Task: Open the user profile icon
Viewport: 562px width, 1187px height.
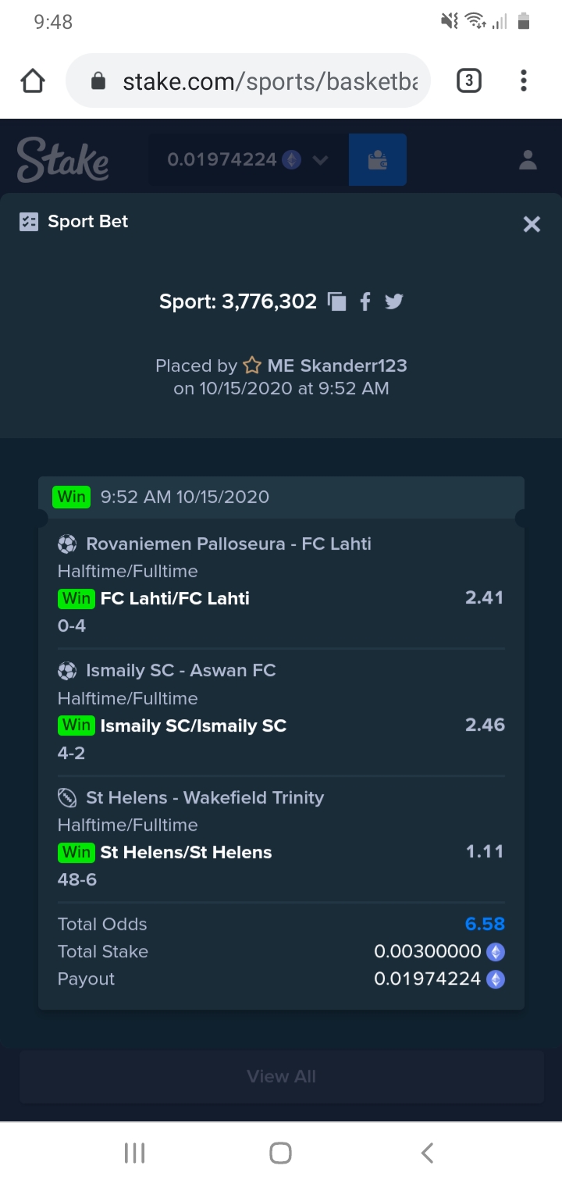Action: (x=528, y=160)
